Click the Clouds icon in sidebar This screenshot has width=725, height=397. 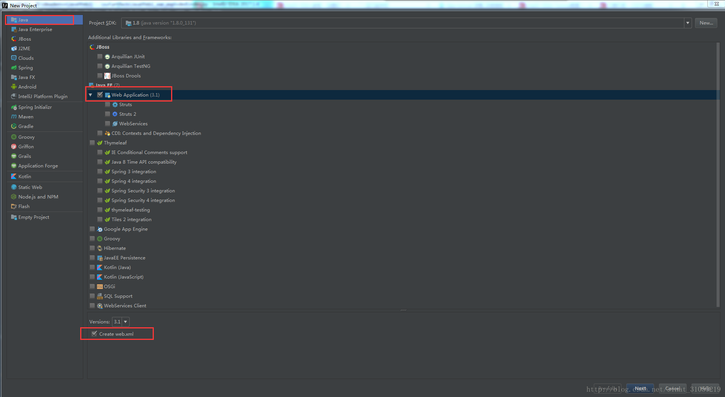[x=14, y=58]
